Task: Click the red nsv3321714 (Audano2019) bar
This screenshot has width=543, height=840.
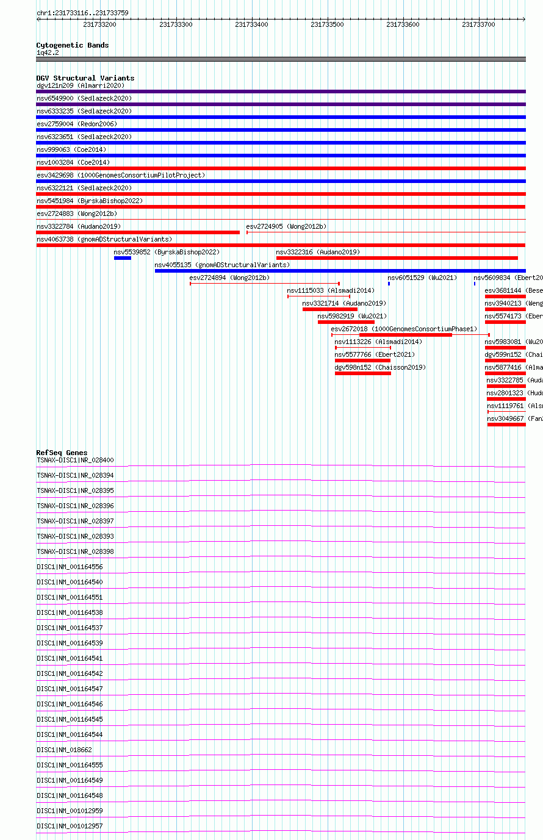Action: (330, 309)
